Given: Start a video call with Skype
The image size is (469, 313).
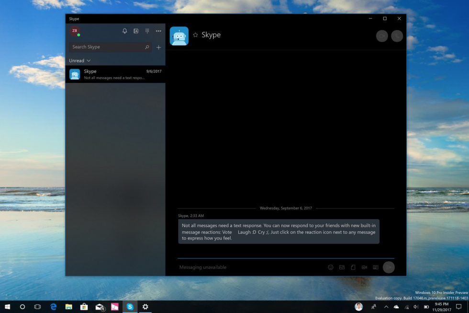Looking at the screenshot, I should [x=382, y=36].
